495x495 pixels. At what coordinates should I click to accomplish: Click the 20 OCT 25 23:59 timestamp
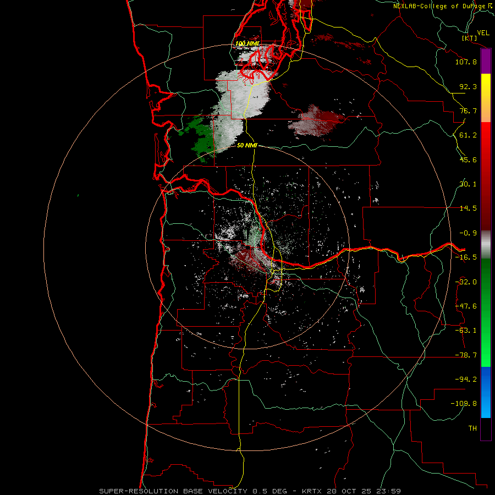pyautogui.click(x=364, y=491)
